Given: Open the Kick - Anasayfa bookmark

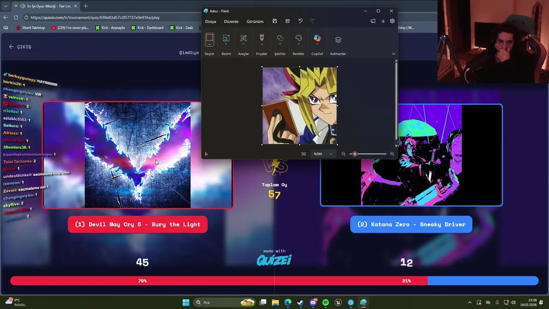Looking at the screenshot, I should [110, 27].
